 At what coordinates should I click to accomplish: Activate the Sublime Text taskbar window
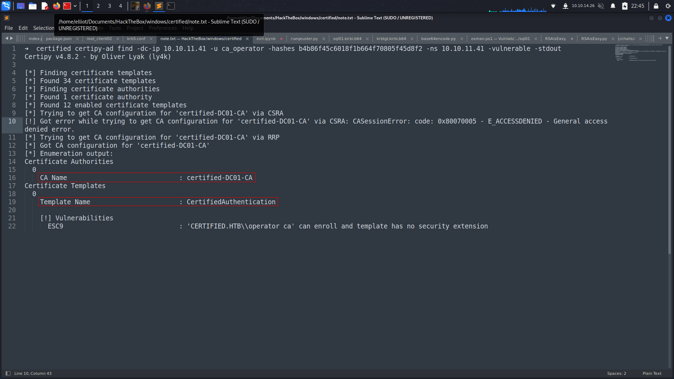[x=159, y=6]
